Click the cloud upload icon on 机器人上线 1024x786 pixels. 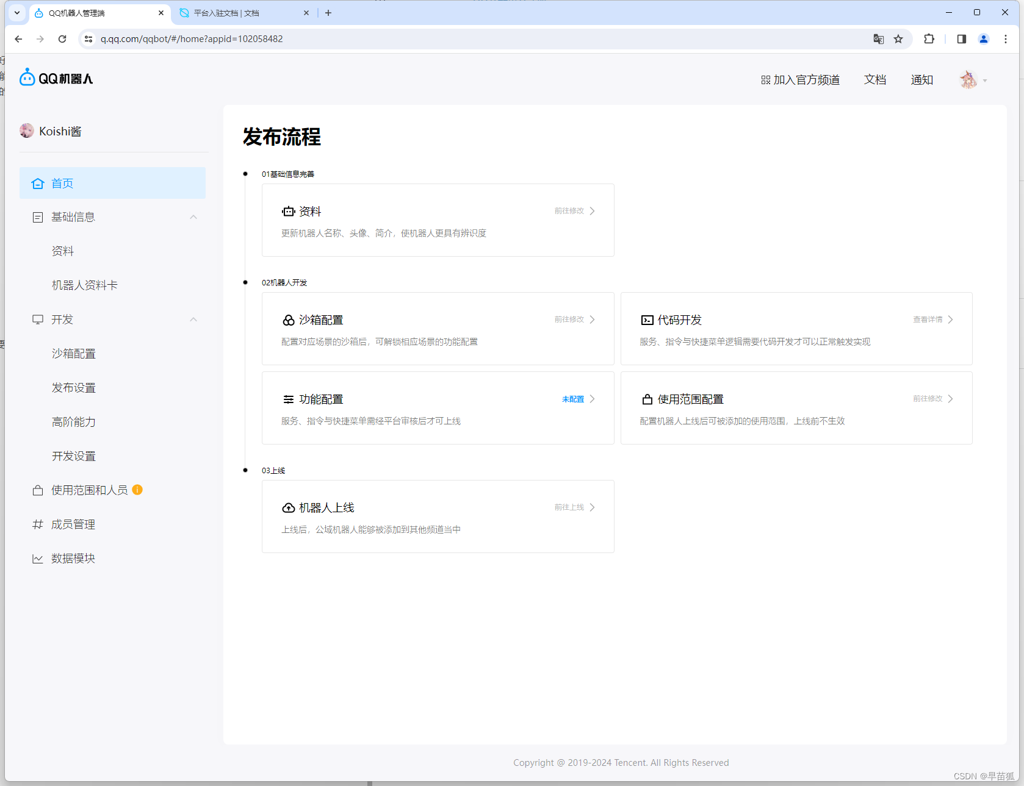(289, 508)
